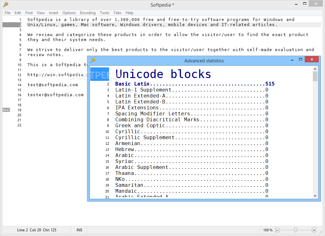Click the BM3 bookmark marker
The height and width of the screenshot is (236, 325).
[6, 110]
